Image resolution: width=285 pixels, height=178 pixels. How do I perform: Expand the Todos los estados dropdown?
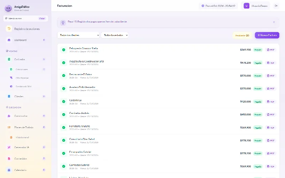point(115,35)
